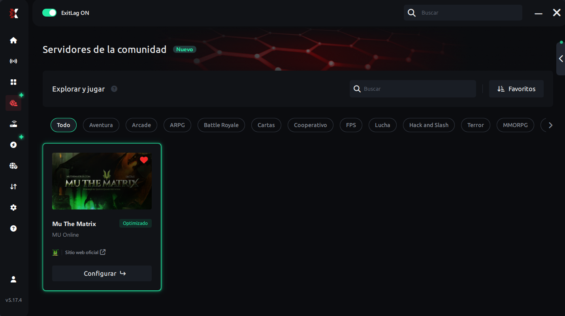Filter by Aventura category
Screen dimensions: 565x316
pyautogui.click(x=101, y=125)
